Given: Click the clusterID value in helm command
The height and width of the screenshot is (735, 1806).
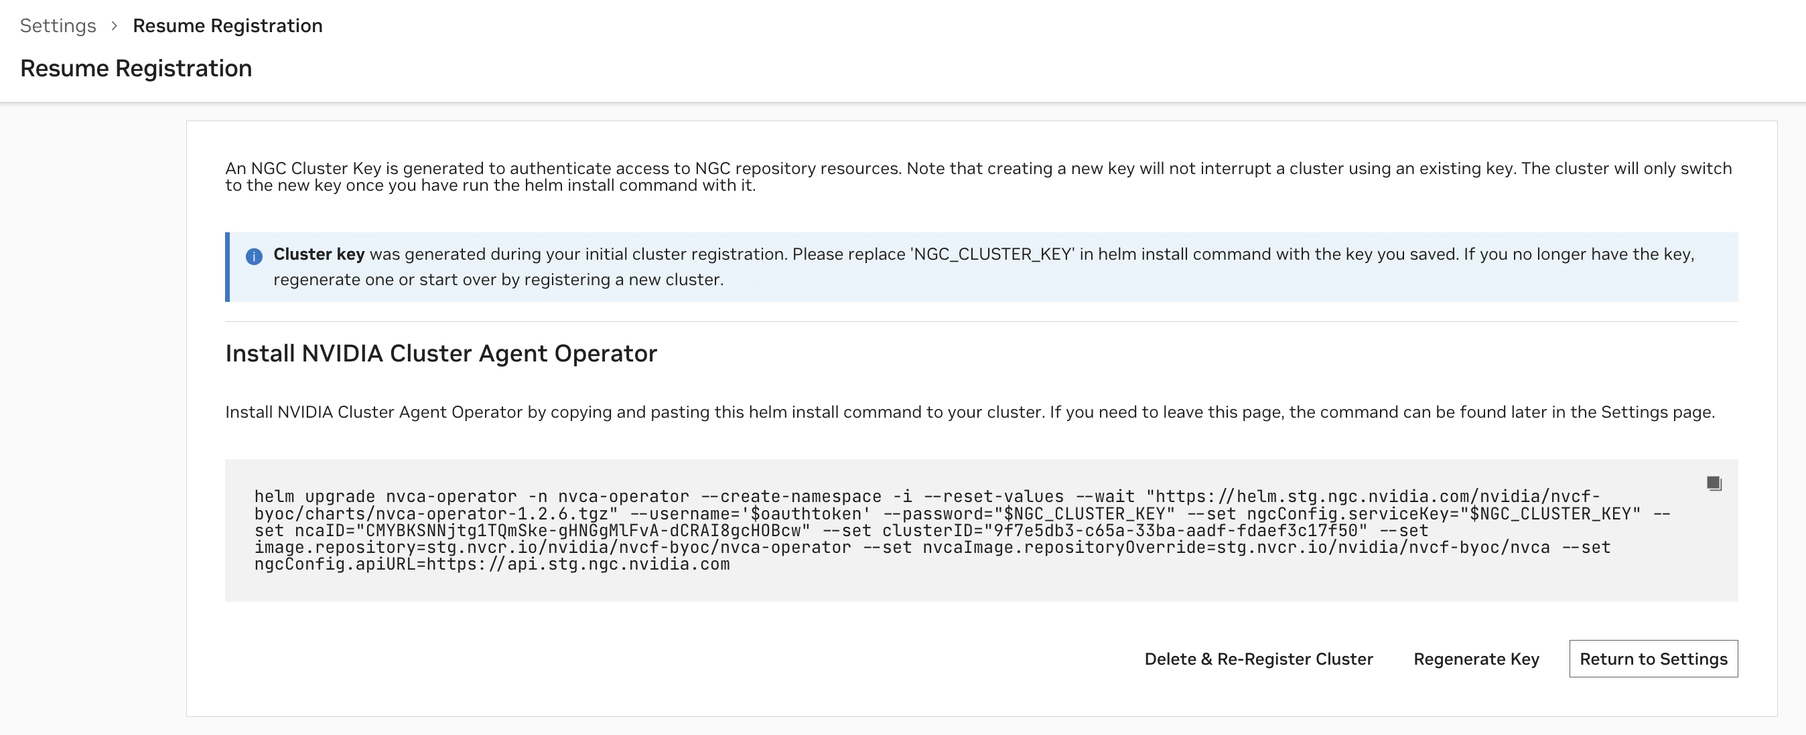Looking at the screenshot, I should click(x=1176, y=530).
